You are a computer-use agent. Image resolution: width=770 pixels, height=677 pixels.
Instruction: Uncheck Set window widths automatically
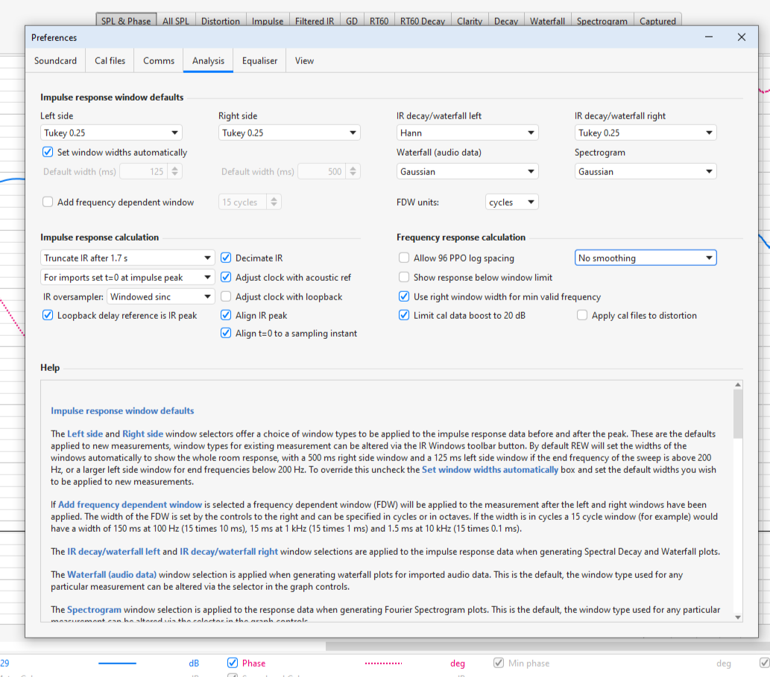pyautogui.click(x=48, y=152)
